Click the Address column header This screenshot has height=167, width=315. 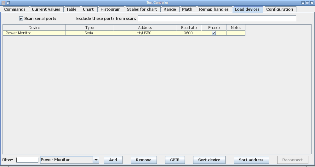(x=145, y=27)
